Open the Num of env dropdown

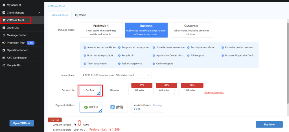pos(115,75)
